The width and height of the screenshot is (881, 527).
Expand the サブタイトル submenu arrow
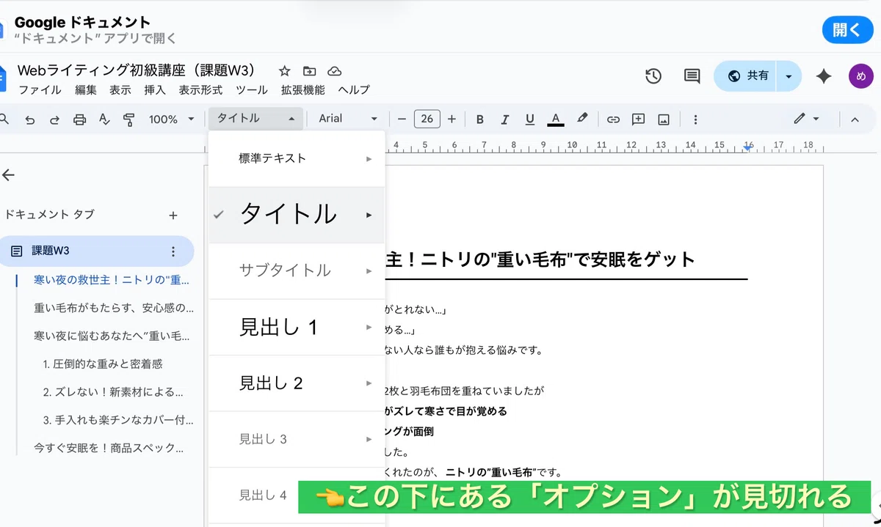click(369, 271)
